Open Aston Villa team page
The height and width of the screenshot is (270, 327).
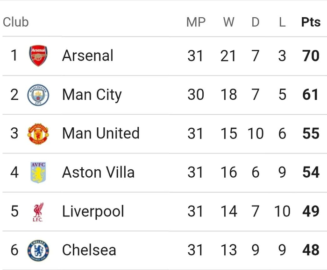(x=98, y=173)
